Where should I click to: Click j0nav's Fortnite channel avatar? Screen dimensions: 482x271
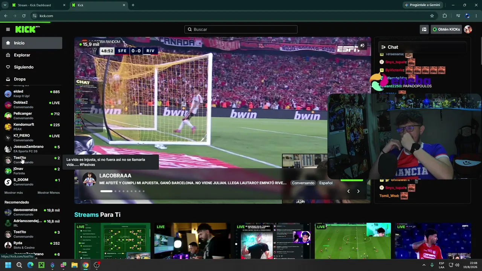coord(8,171)
